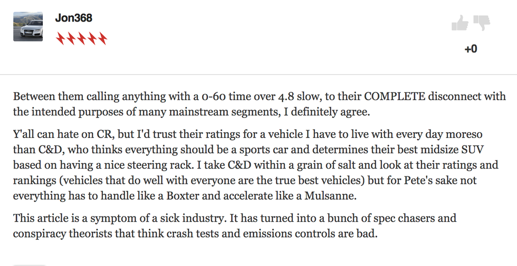
Task: Click the last red lightning bolt
Action: [102, 38]
